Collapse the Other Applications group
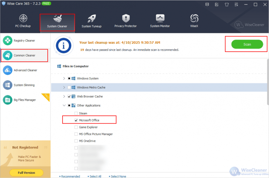Image resolution: width=269 pixels, height=178 pixels. click(x=64, y=105)
